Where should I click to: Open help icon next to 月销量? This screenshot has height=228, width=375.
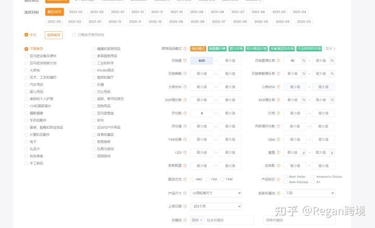185,61
